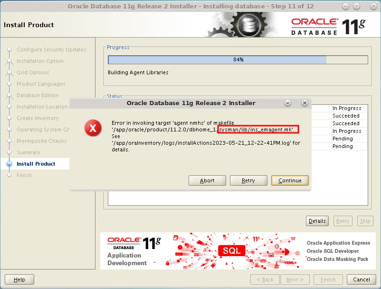
Task: Maximize main installer window chevron-up icon
Action: (x=356, y=6)
